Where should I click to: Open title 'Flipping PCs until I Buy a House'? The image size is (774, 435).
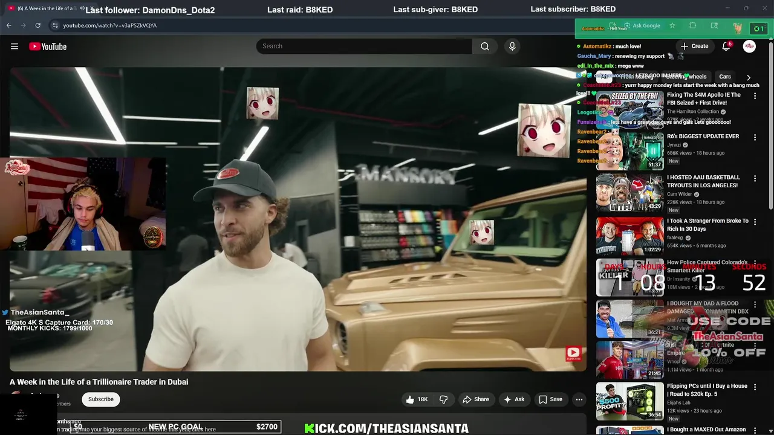coord(707,390)
